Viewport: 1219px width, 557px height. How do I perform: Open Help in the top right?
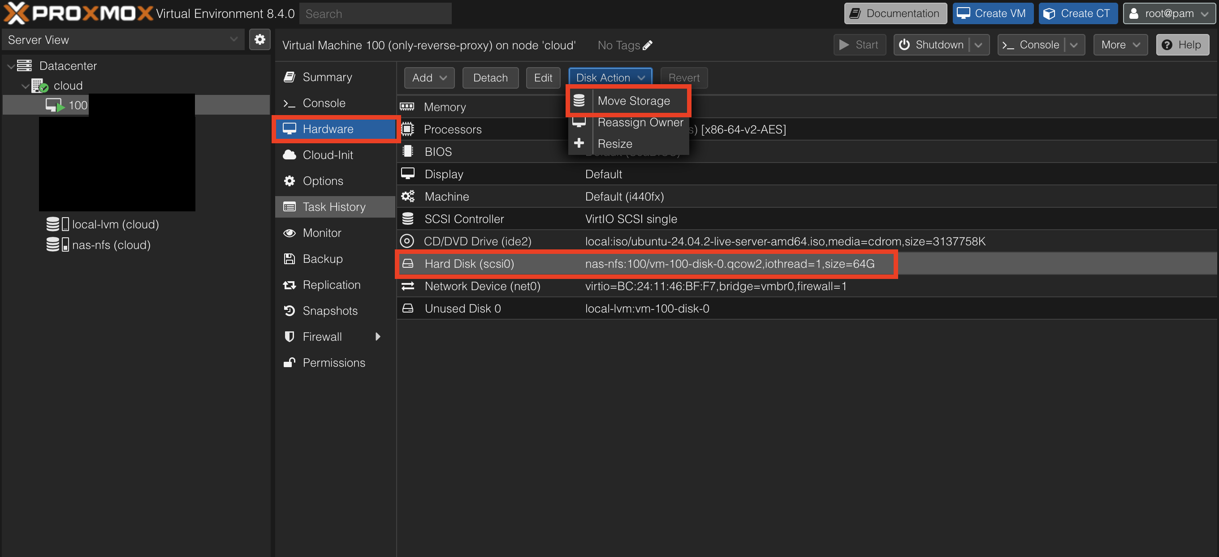pos(1183,44)
